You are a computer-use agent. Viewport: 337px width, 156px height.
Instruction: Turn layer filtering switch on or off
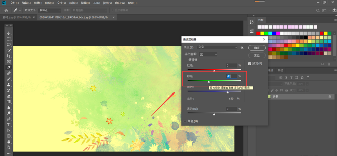tap(308, 77)
